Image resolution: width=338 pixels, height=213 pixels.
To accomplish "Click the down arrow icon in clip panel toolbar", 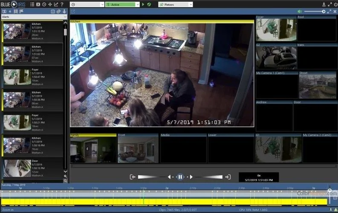I will click(x=64, y=11).
